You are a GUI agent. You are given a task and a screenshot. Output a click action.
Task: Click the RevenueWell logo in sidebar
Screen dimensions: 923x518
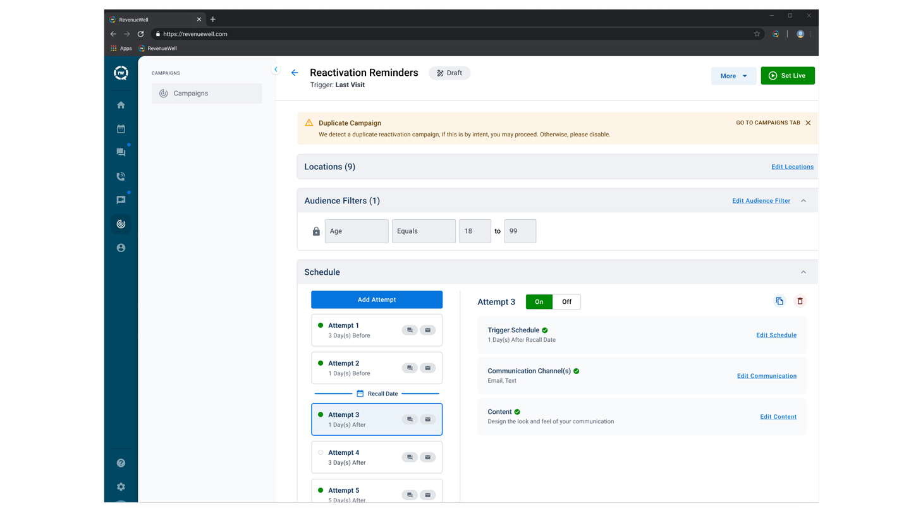(x=121, y=73)
